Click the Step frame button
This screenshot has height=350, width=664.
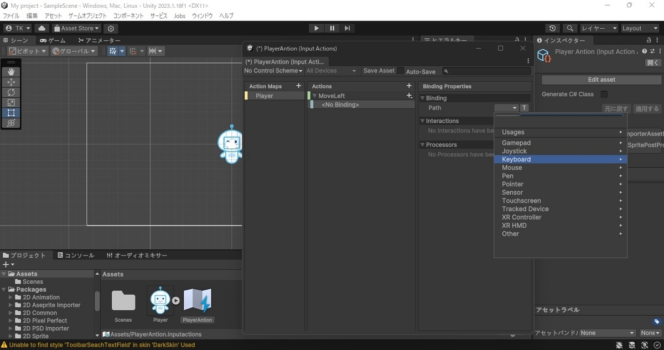347,28
